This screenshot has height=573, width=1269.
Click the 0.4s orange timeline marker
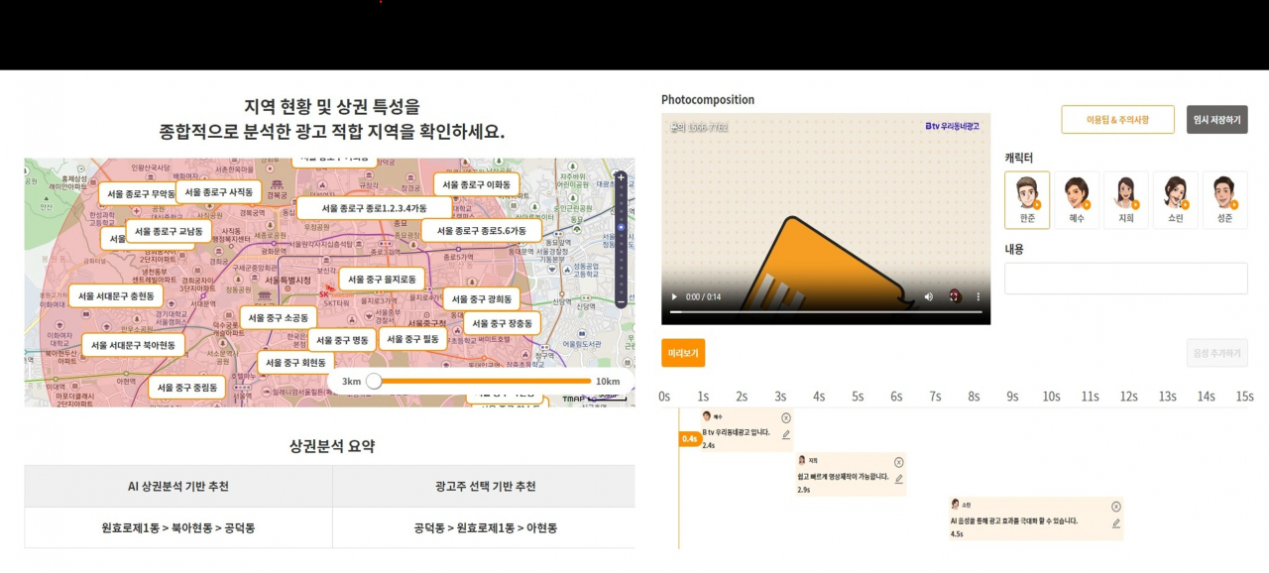pos(689,438)
